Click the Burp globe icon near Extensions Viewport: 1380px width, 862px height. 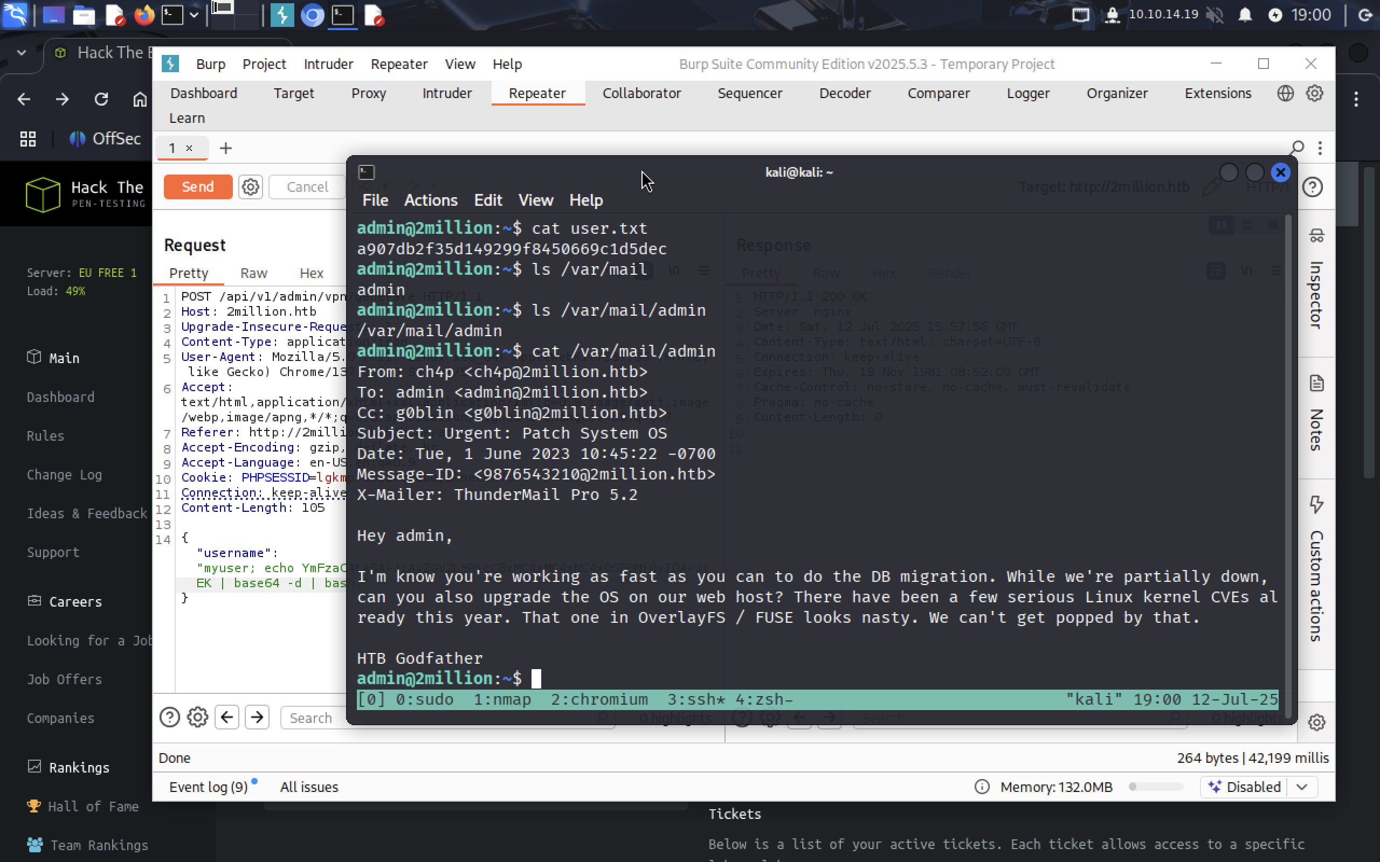click(1285, 93)
